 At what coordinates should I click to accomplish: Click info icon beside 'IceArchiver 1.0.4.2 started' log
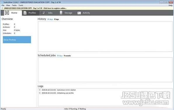point(40,90)
